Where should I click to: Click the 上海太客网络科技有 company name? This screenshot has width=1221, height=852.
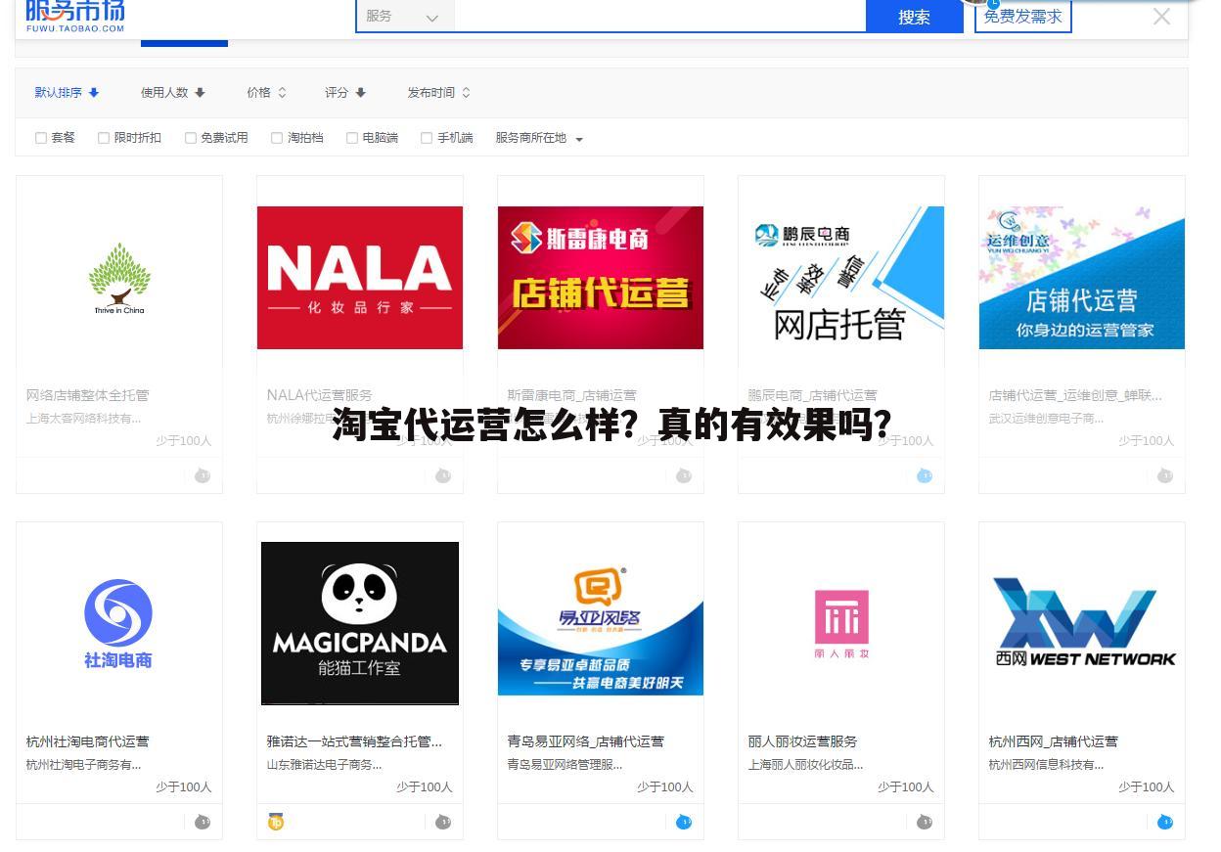click(84, 418)
